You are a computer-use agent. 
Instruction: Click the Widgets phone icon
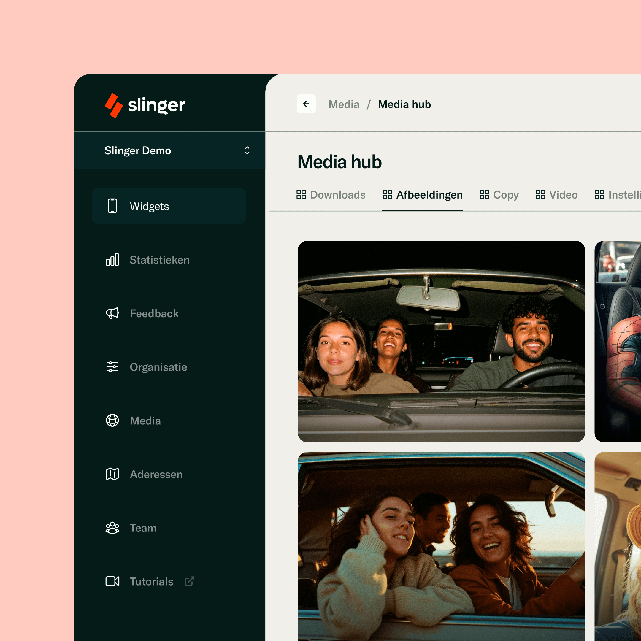tap(112, 206)
